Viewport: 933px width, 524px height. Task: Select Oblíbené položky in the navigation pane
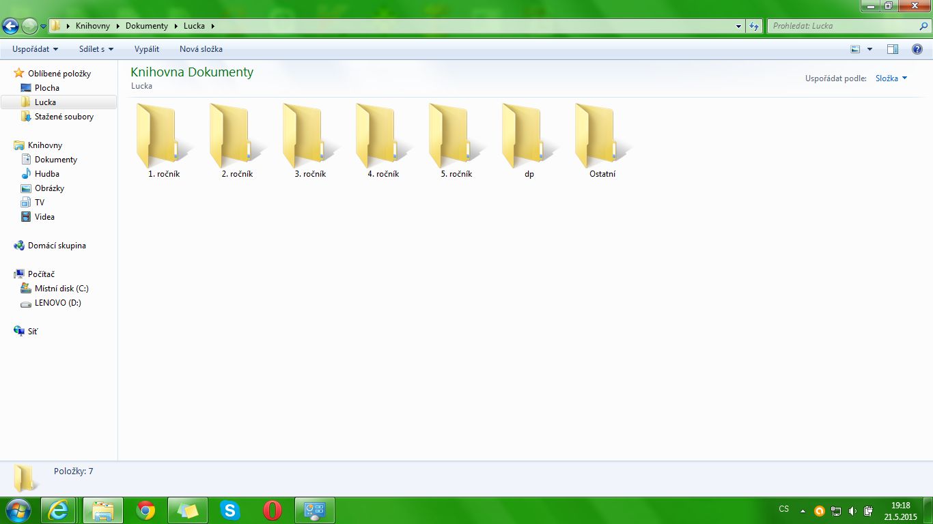coord(59,73)
